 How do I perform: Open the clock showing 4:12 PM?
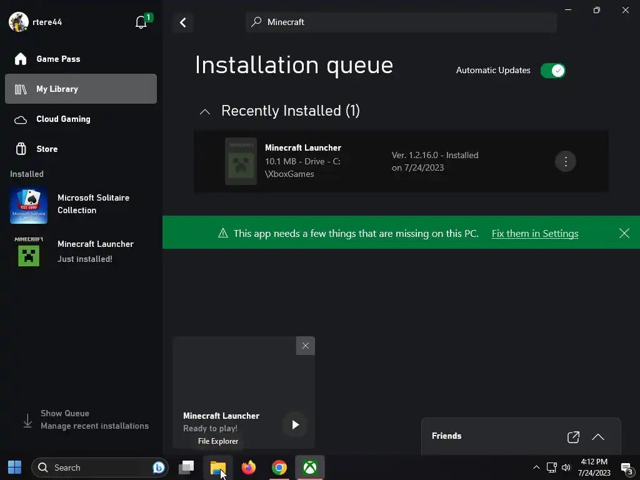tap(594, 467)
